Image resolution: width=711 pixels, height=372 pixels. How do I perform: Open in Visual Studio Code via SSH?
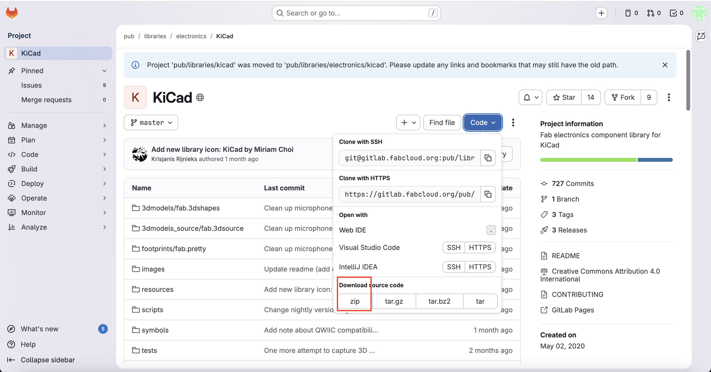click(454, 247)
